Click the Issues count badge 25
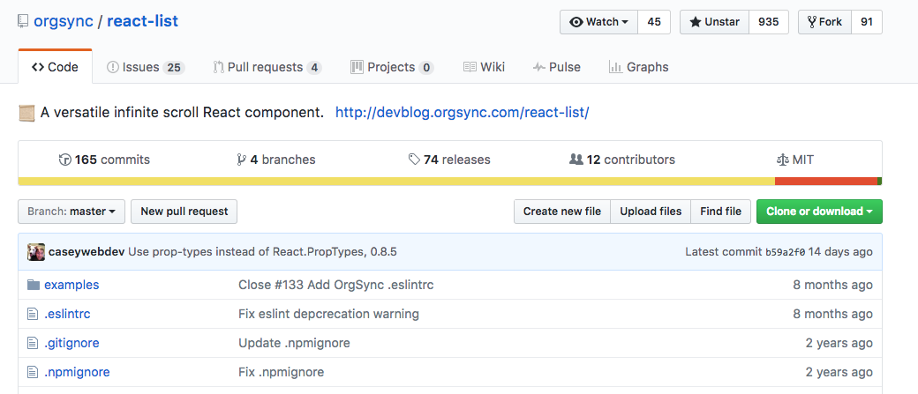This screenshot has height=394, width=918. pos(173,68)
